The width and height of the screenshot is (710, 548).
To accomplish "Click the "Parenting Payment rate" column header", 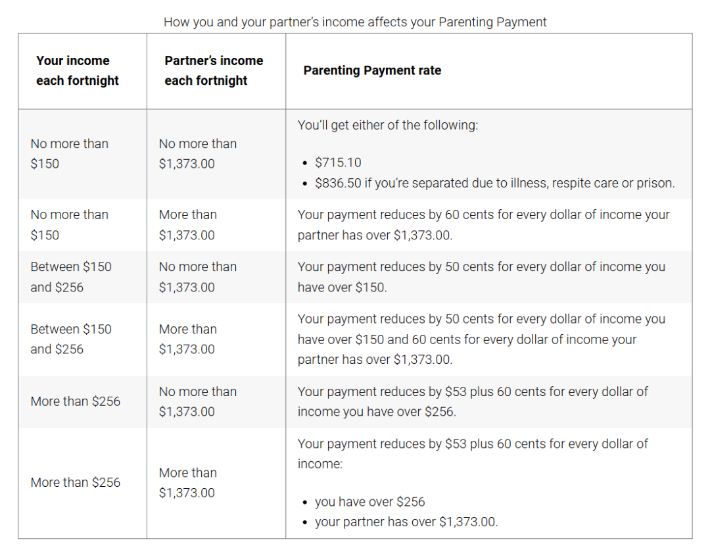I will 372,70.
